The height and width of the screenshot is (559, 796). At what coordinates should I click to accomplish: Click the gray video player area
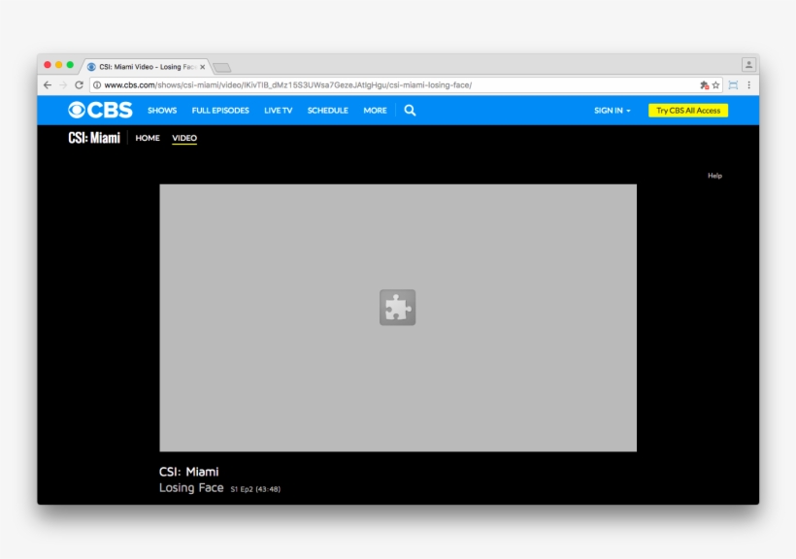(x=398, y=317)
